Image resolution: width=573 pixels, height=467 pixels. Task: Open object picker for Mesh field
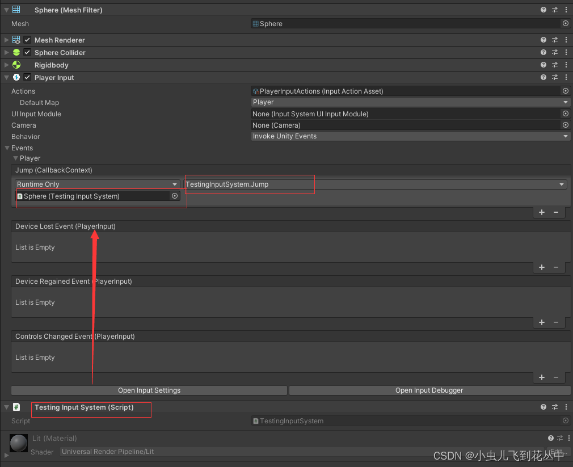[565, 23]
